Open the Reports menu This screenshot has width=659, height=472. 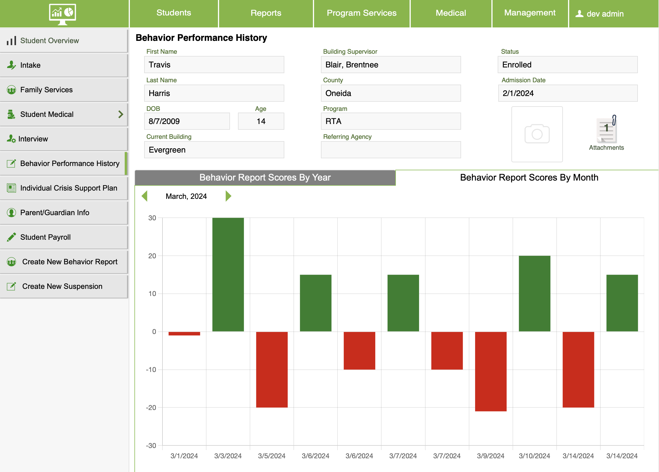coord(266,14)
